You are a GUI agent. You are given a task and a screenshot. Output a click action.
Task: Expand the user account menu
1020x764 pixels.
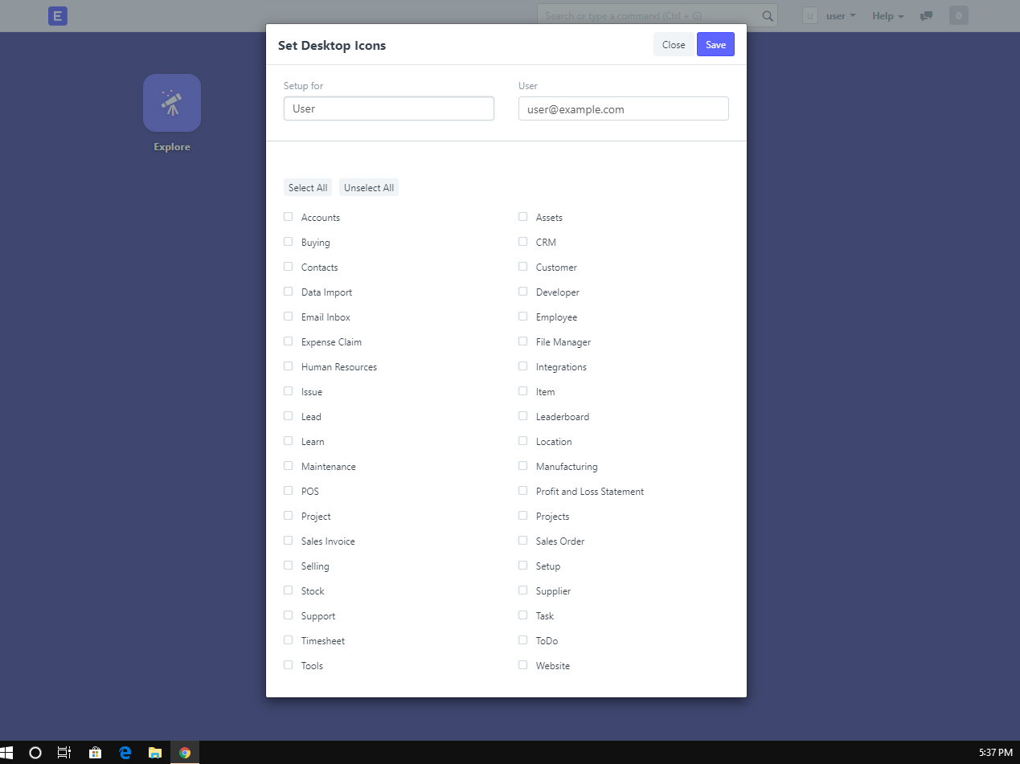tap(841, 16)
